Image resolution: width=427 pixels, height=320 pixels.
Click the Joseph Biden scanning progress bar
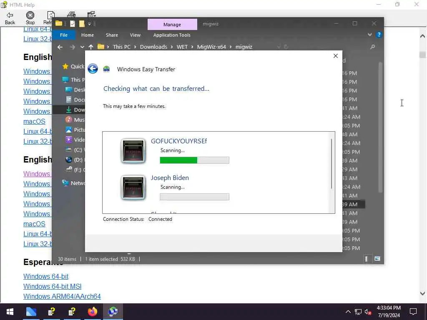click(x=194, y=197)
